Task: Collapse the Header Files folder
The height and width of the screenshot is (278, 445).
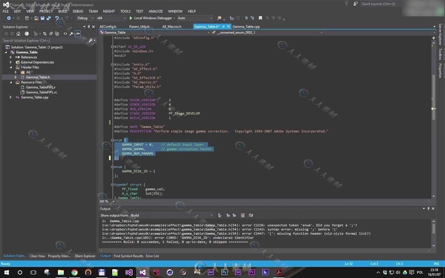Action: point(11,67)
